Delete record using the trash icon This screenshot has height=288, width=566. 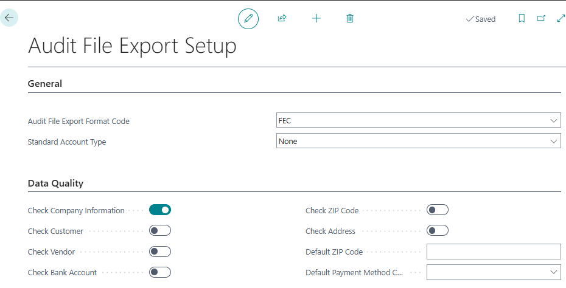click(350, 18)
